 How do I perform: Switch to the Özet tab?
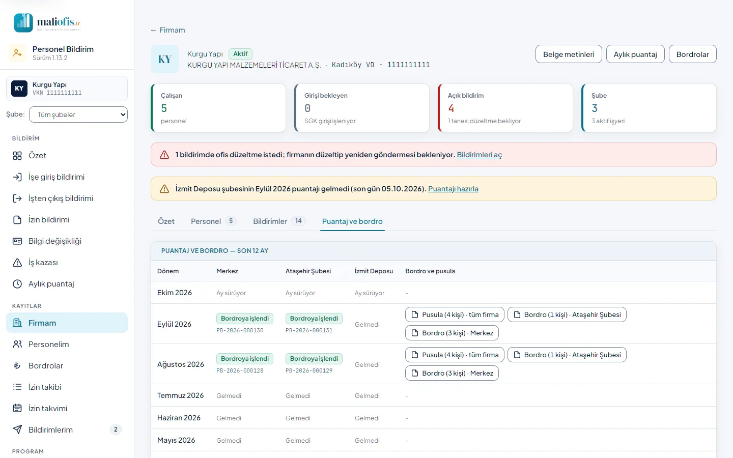point(166,221)
